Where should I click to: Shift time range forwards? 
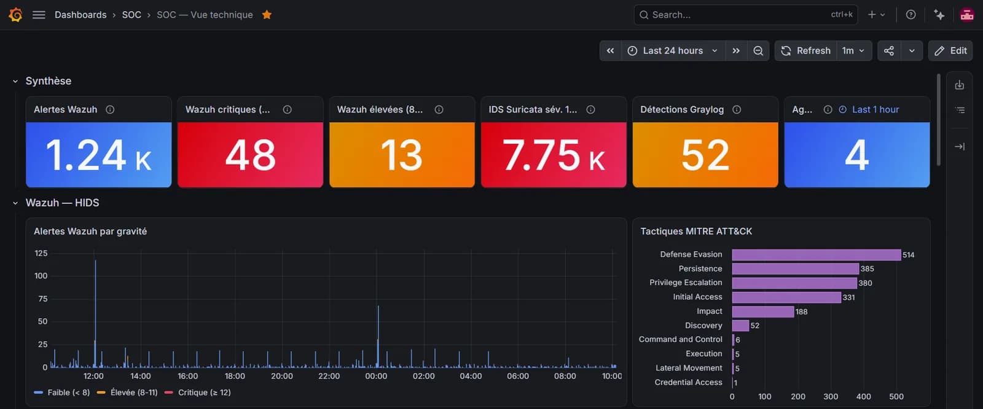pyautogui.click(x=736, y=51)
